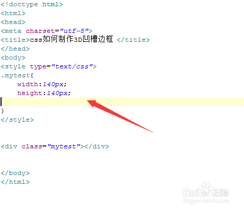
Task: Click the closing body tag
Action: point(15,173)
